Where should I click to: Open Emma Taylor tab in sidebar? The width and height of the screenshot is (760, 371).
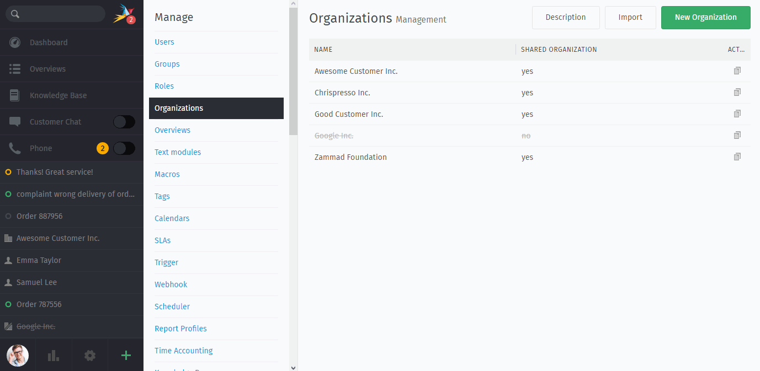72,260
